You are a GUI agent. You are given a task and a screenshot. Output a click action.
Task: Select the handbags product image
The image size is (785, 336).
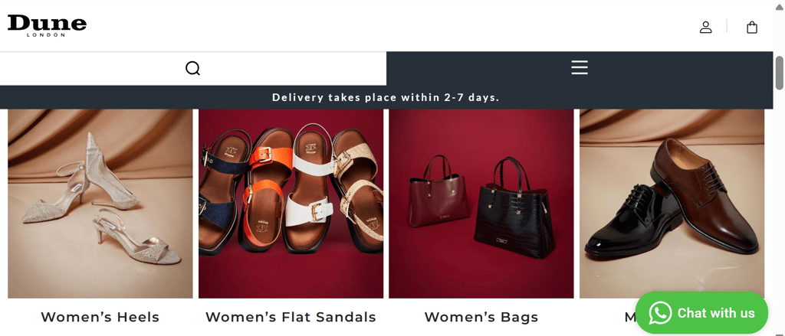click(x=481, y=204)
